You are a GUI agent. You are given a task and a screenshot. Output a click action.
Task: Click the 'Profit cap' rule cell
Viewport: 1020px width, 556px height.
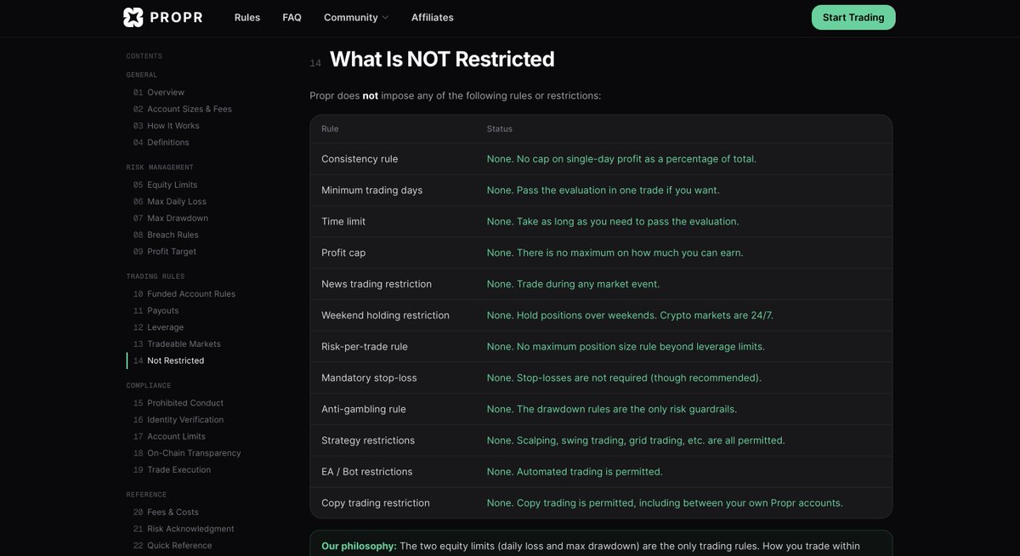click(x=343, y=252)
